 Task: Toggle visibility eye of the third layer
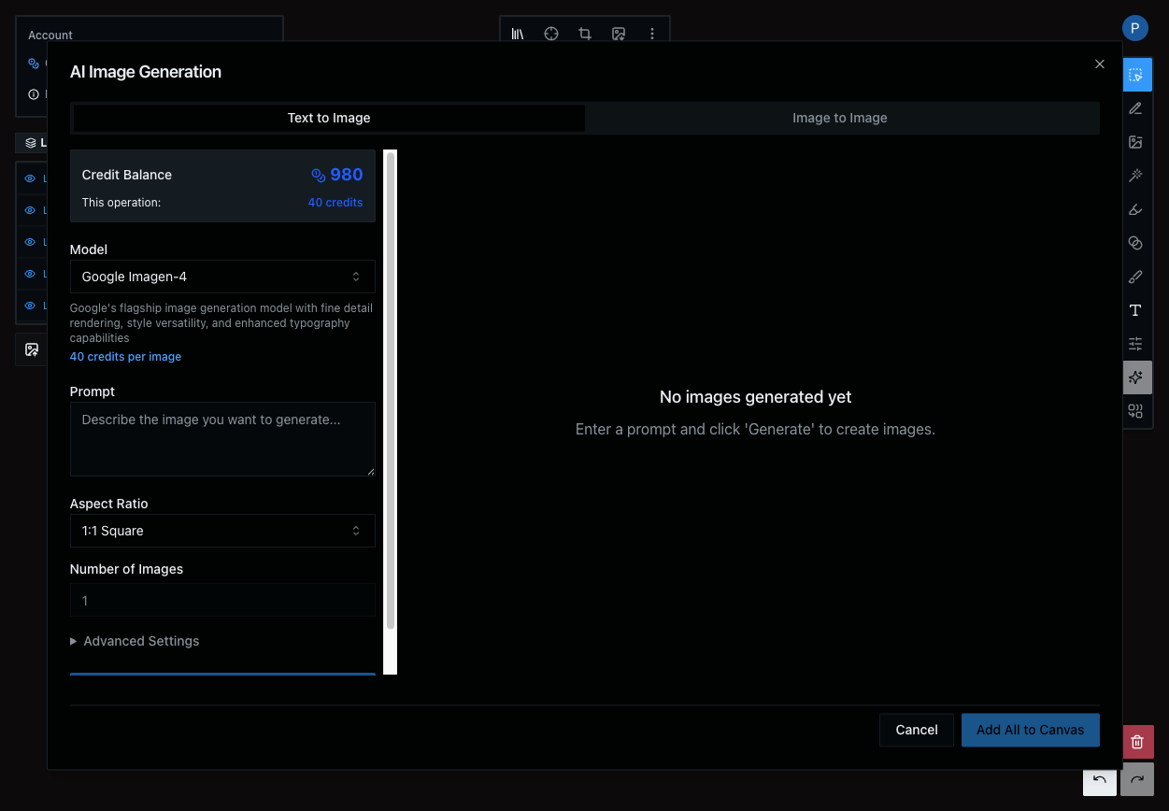pos(30,242)
